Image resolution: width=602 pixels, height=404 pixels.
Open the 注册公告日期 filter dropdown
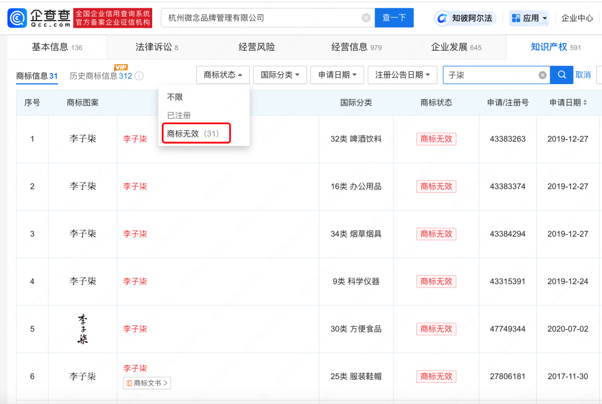pyautogui.click(x=402, y=75)
